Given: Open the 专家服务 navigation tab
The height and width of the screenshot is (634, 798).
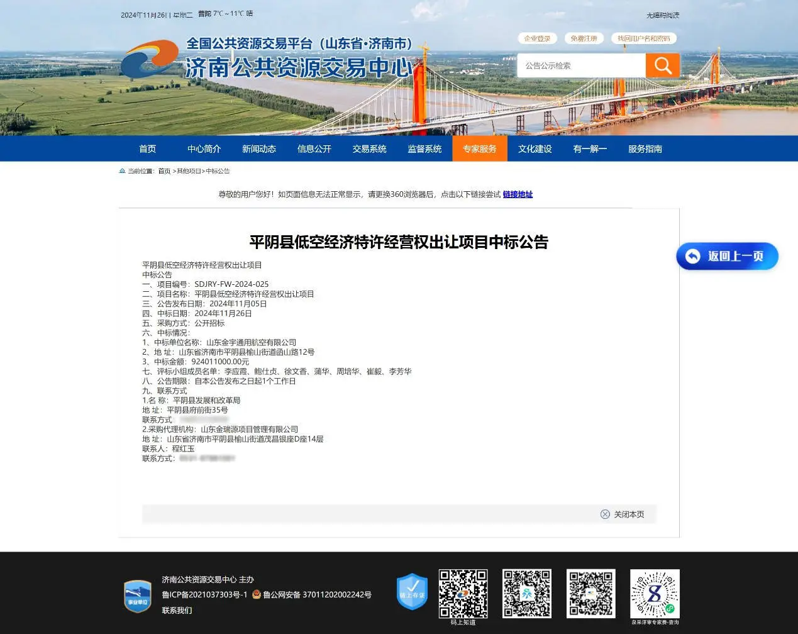Looking at the screenshot, I should click(479, 149).
